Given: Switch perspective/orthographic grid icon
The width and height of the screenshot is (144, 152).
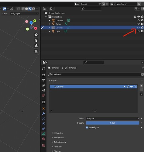Looking at the screenshot, I should click(36, 51).
